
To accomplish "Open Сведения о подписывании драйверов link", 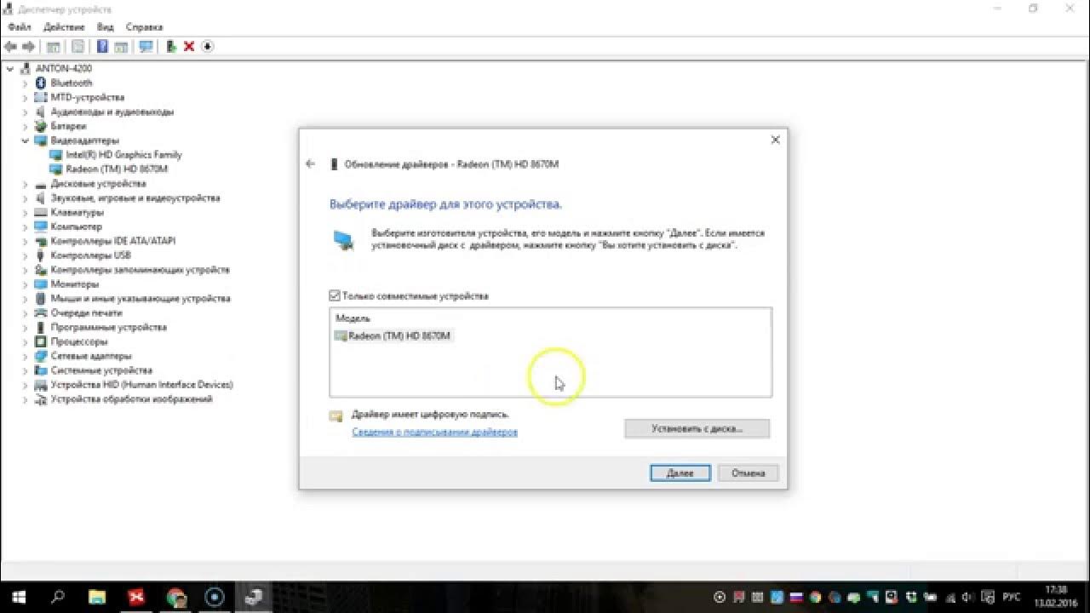I will (434, 433).
